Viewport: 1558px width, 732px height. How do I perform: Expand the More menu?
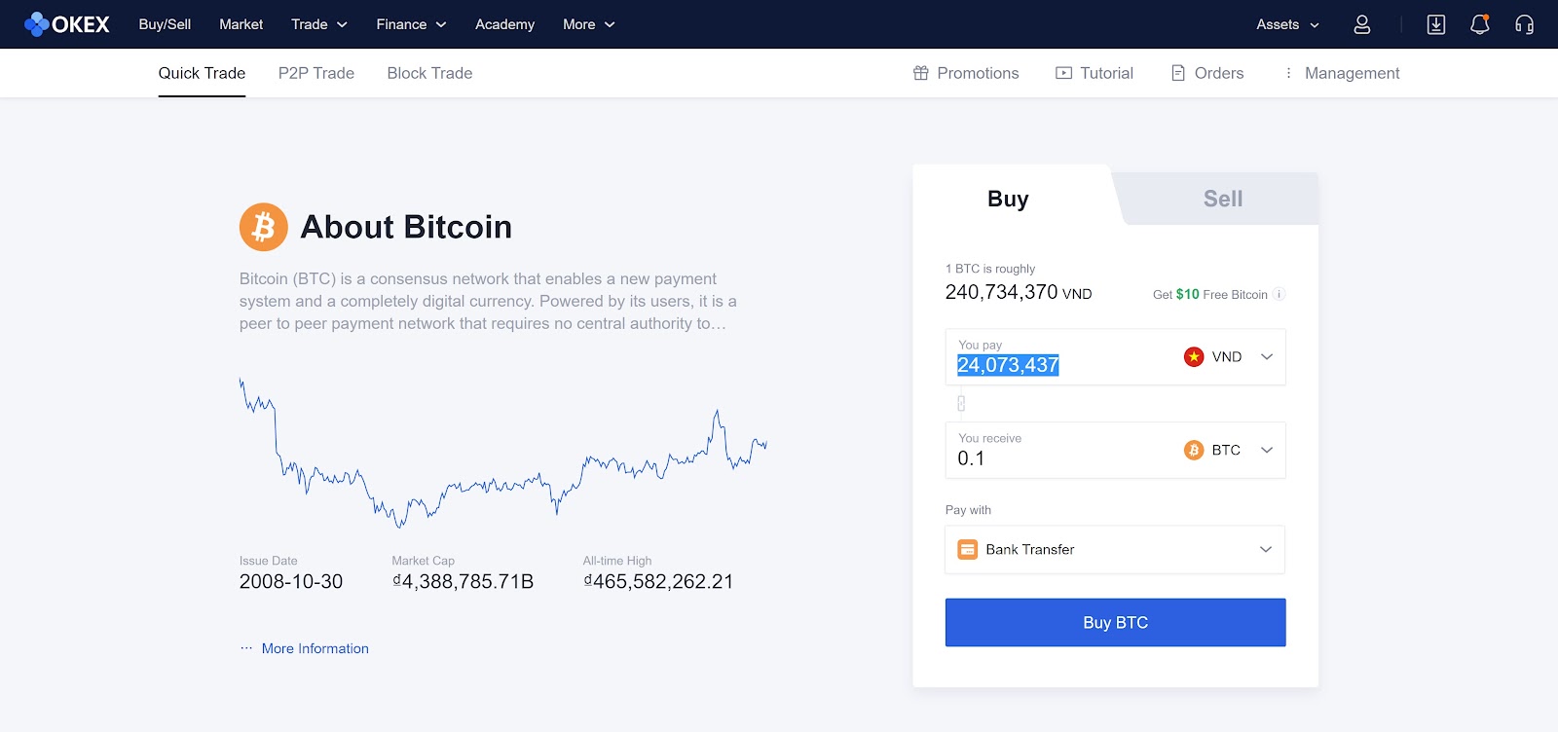point(589,24)
